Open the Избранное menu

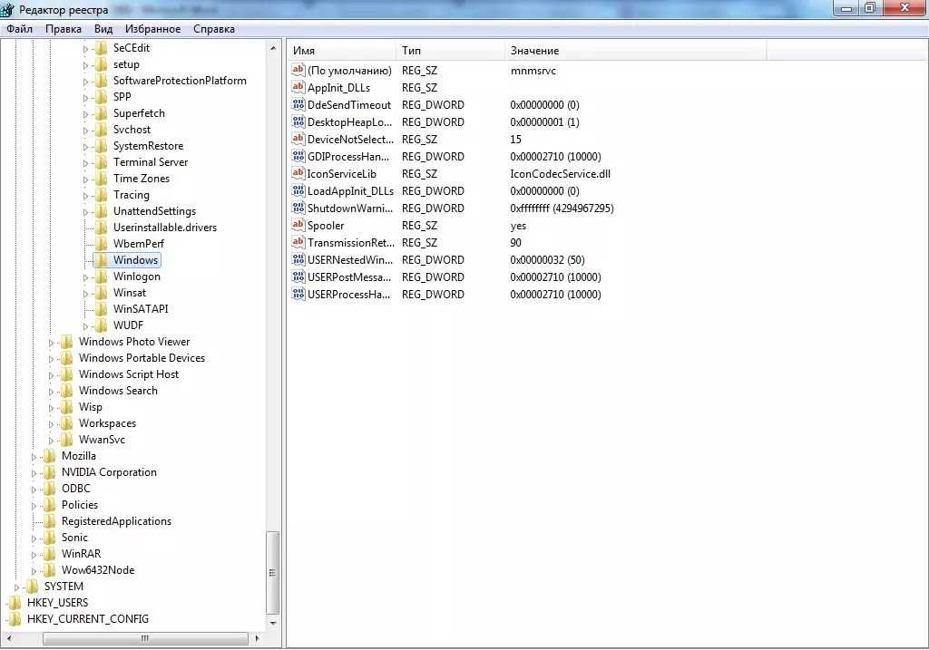tap(152, 29)
